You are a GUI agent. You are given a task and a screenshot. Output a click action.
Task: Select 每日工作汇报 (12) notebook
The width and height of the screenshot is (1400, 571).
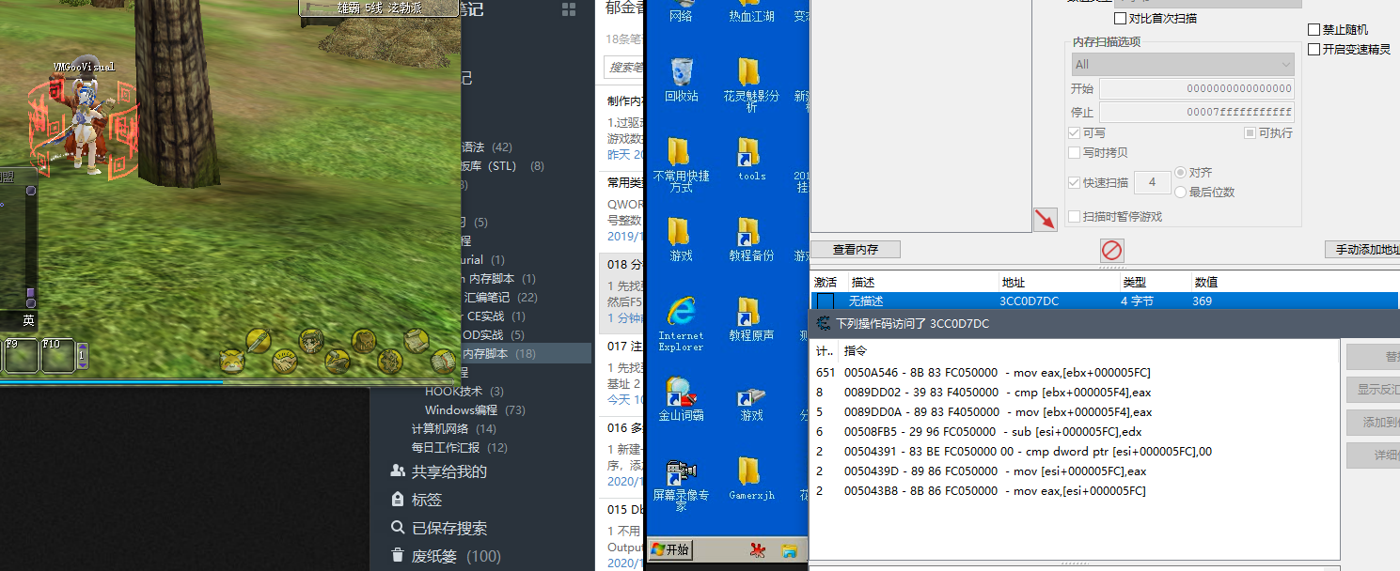tap(459, 448)
